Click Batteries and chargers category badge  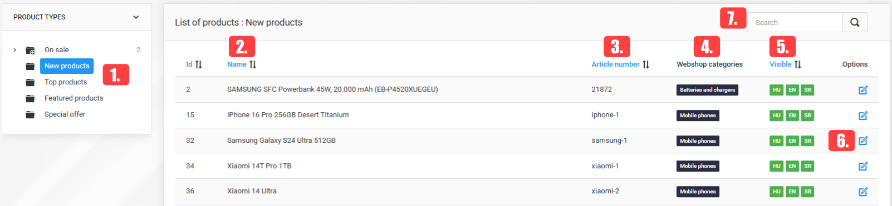[707, 90]
